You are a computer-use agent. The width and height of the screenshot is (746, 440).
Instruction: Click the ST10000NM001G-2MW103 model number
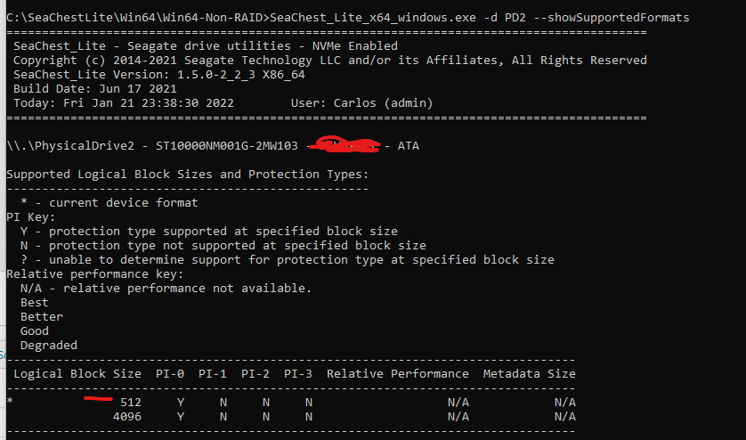pos(227,146)
